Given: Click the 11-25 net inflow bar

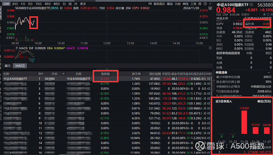Looking at the screenshot, I should click(244, 123).
